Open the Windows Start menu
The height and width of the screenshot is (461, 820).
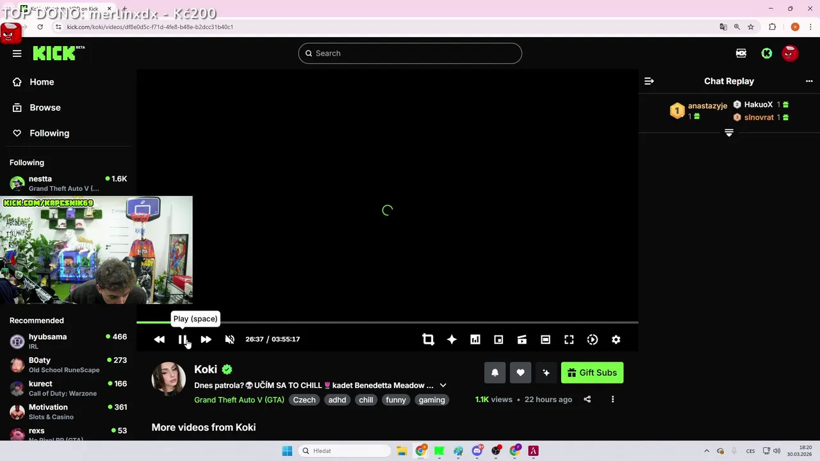click(x=287, y=451)
